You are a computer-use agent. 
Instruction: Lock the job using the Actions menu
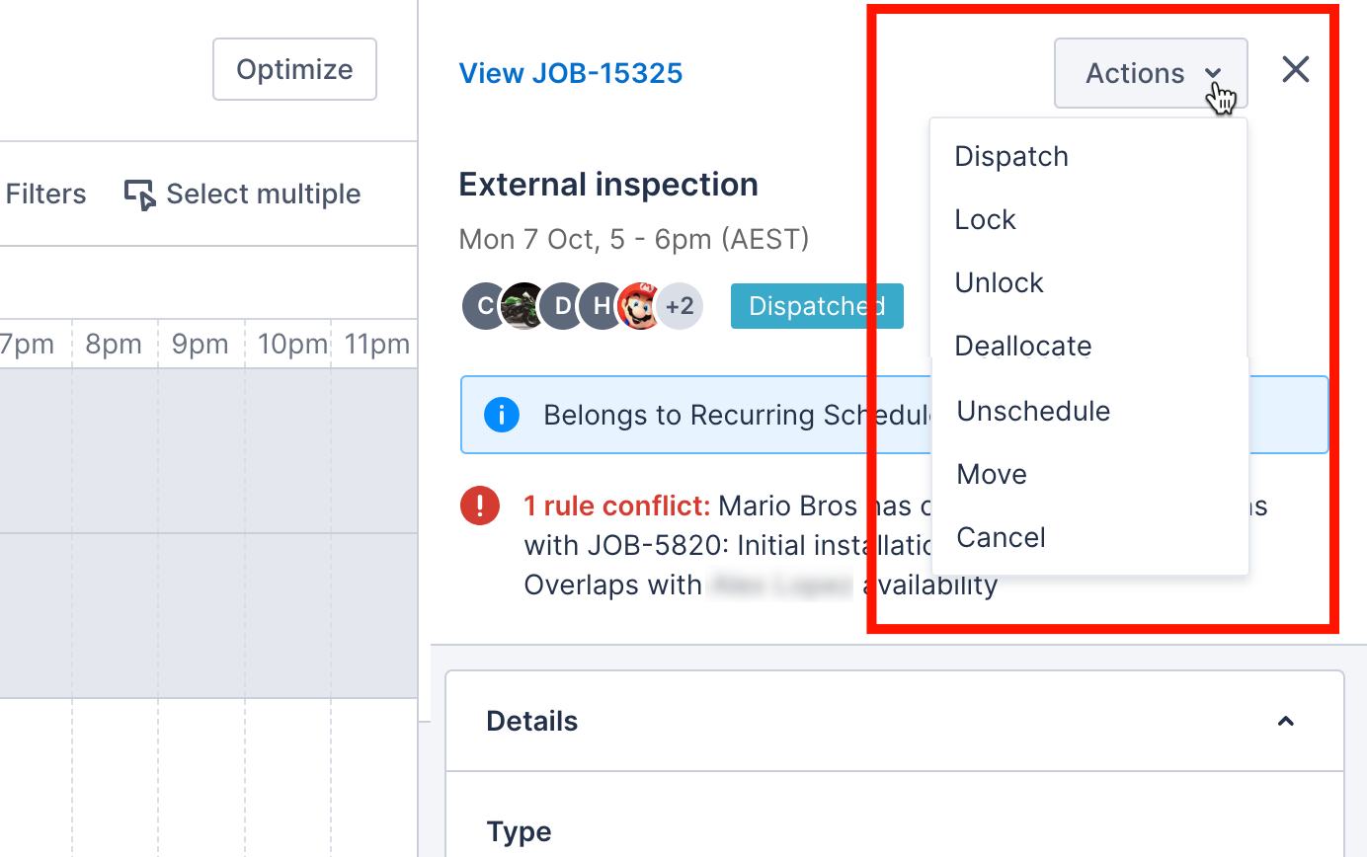pos(985,219)
